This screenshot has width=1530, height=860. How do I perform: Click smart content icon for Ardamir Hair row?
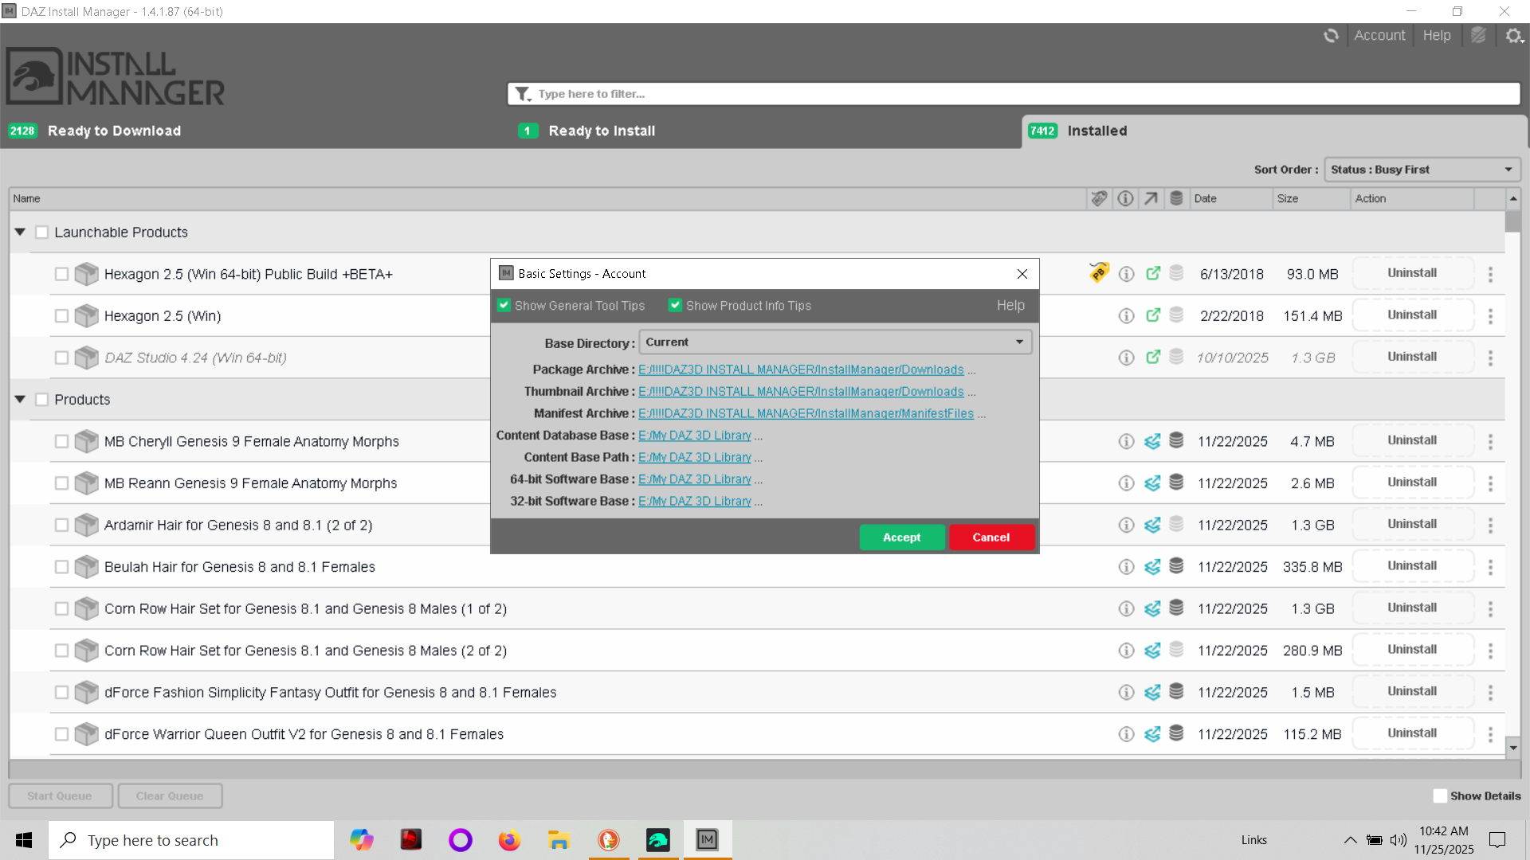tap(1152, 525)
